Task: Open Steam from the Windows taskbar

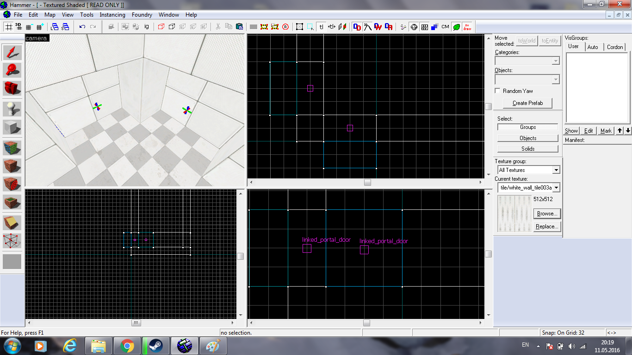Action: tap(155, 345)
